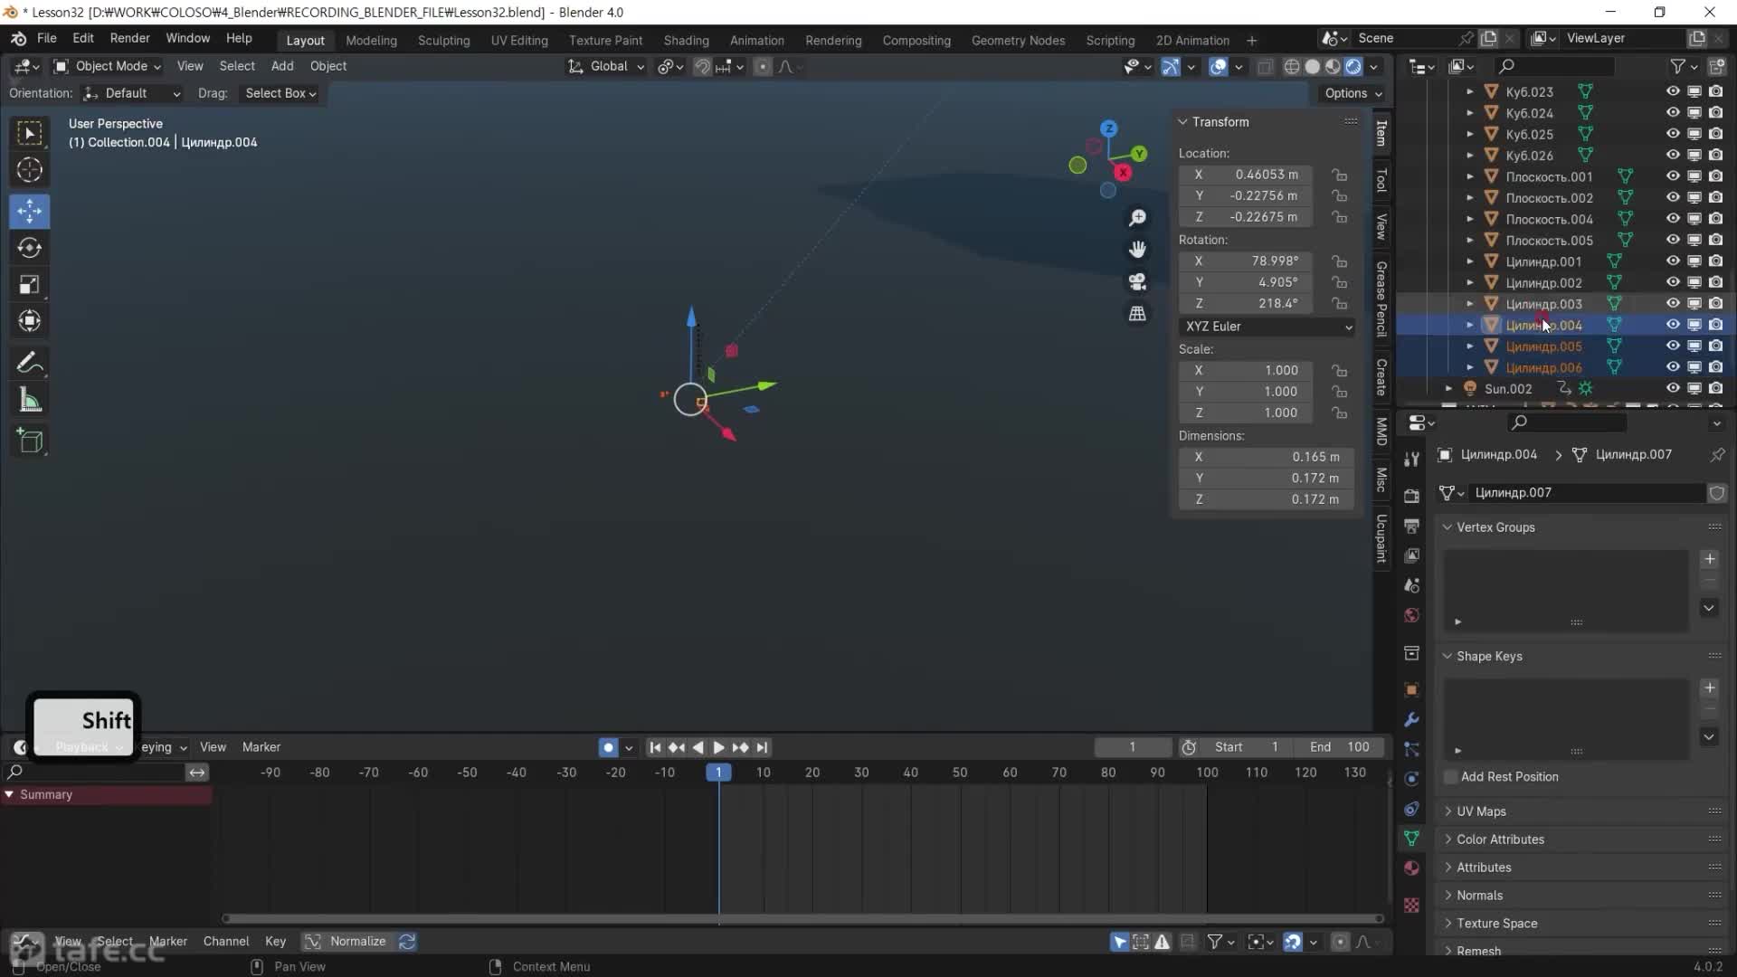Screen dimensions: 1737x977
Task: Open the XYZ Euler rotation mode dropdown
Action: tap(1266, 327)
